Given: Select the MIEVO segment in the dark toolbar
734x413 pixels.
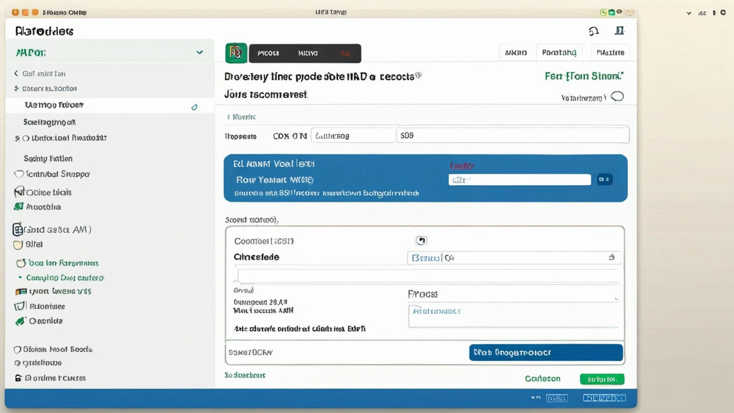Looking at the screenshot, I should (x=307, y=53).
